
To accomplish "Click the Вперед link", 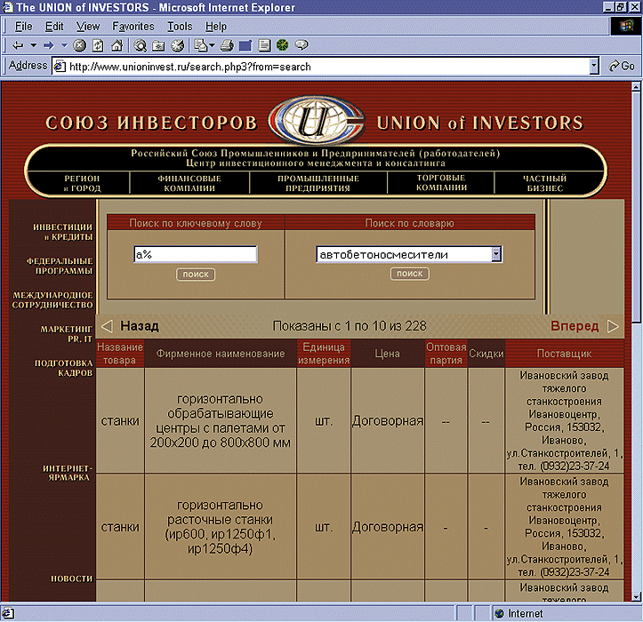I will [x=575, y=326].
